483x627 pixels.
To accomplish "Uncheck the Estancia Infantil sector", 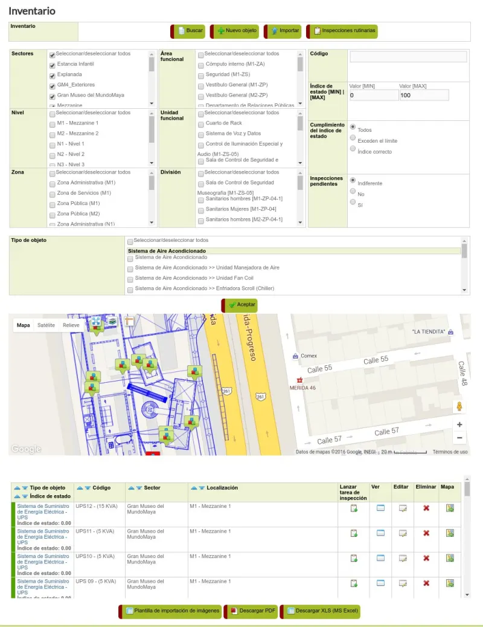I will [x=53, y=65].
